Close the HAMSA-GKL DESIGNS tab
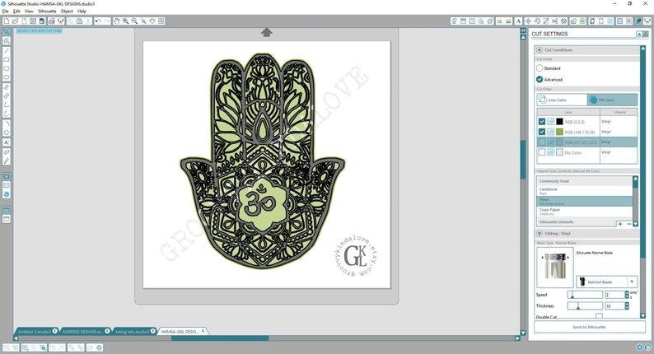Image resolution: width=654 pixels, height=354 pixels. pos(203,331)
